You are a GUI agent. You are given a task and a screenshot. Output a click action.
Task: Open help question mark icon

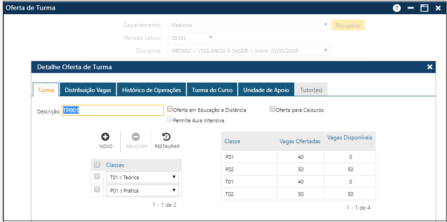tap(397, 8)
